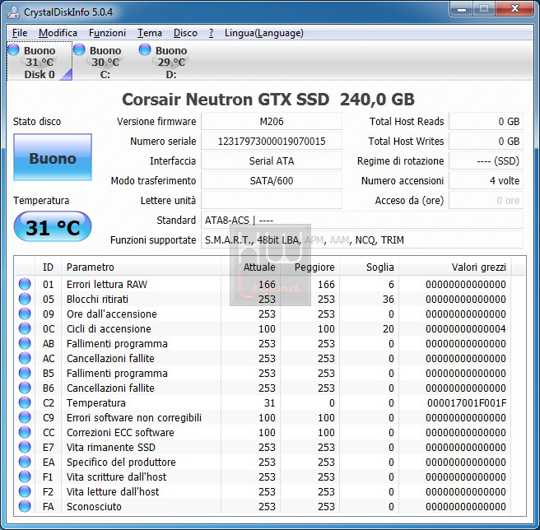This screenshot has width=540, height=530.
Task: Click the blue status orb for C: drive
Action: click(79, 49)
